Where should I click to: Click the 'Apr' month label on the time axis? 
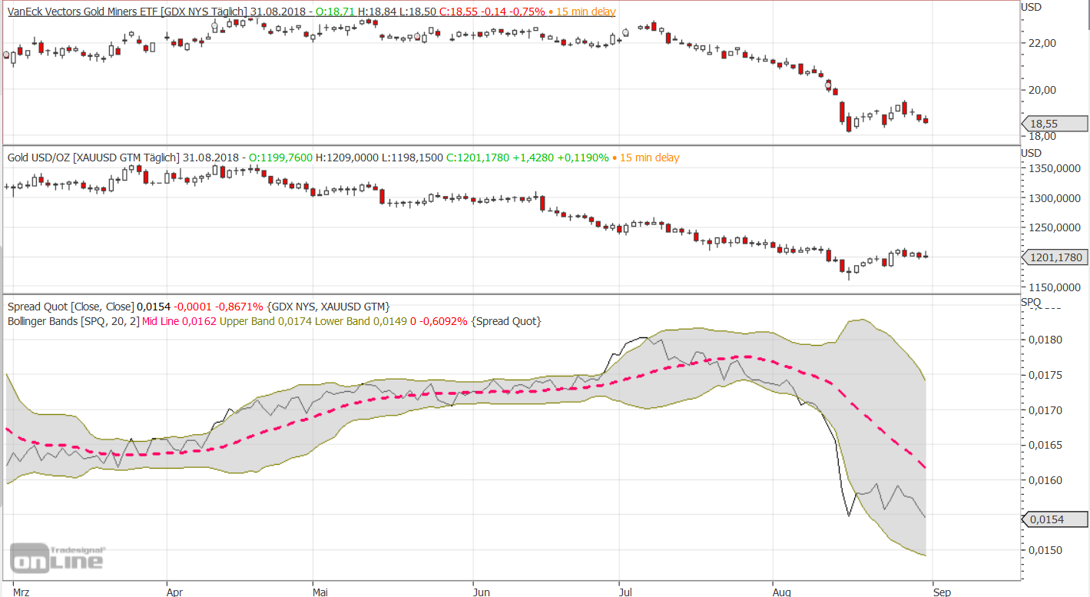(x=174, y=592)
